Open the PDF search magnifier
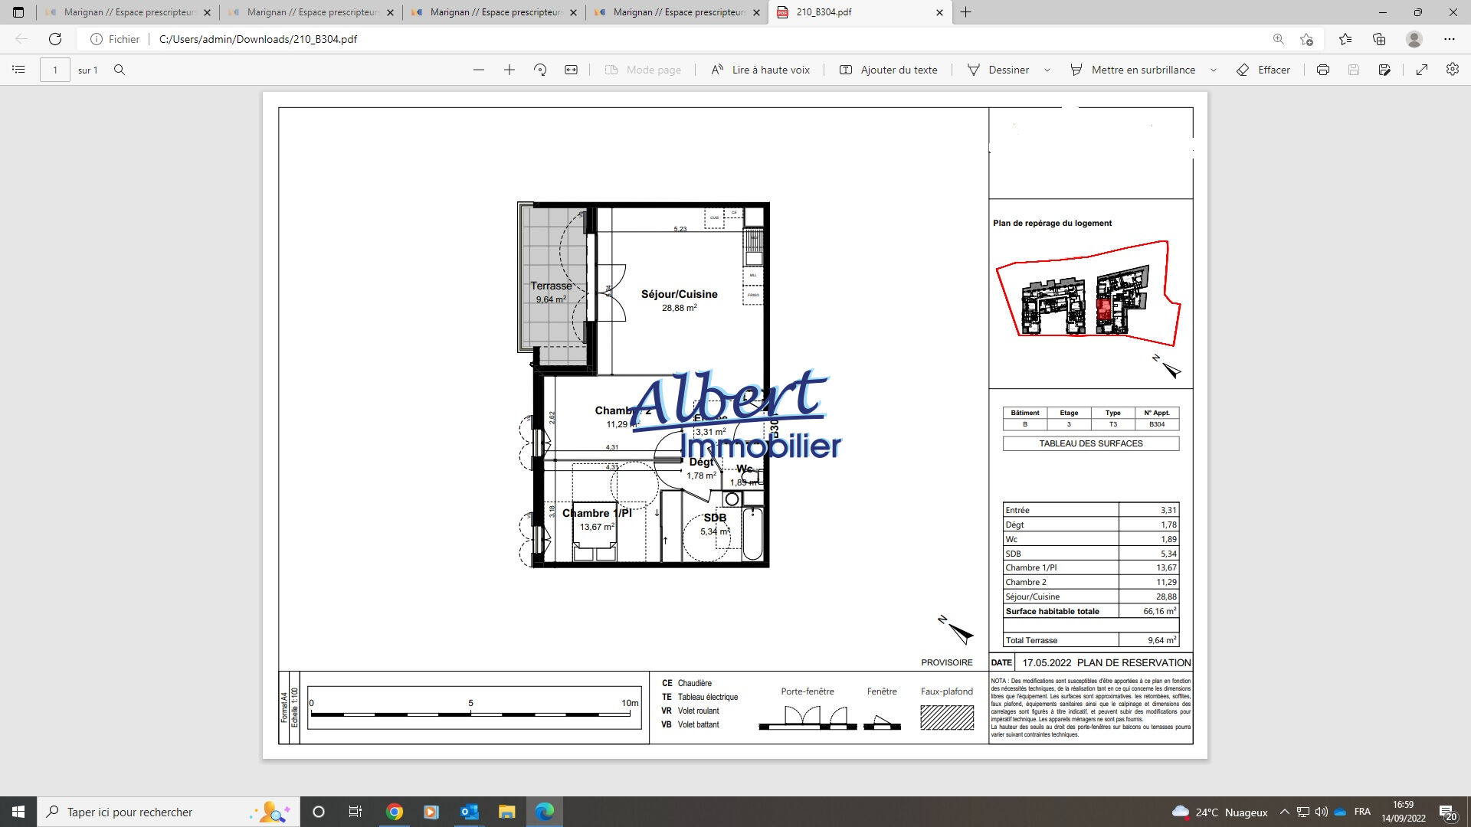Image resolution: width=1471 pixels, height=827 pixels. click(120, 70)
